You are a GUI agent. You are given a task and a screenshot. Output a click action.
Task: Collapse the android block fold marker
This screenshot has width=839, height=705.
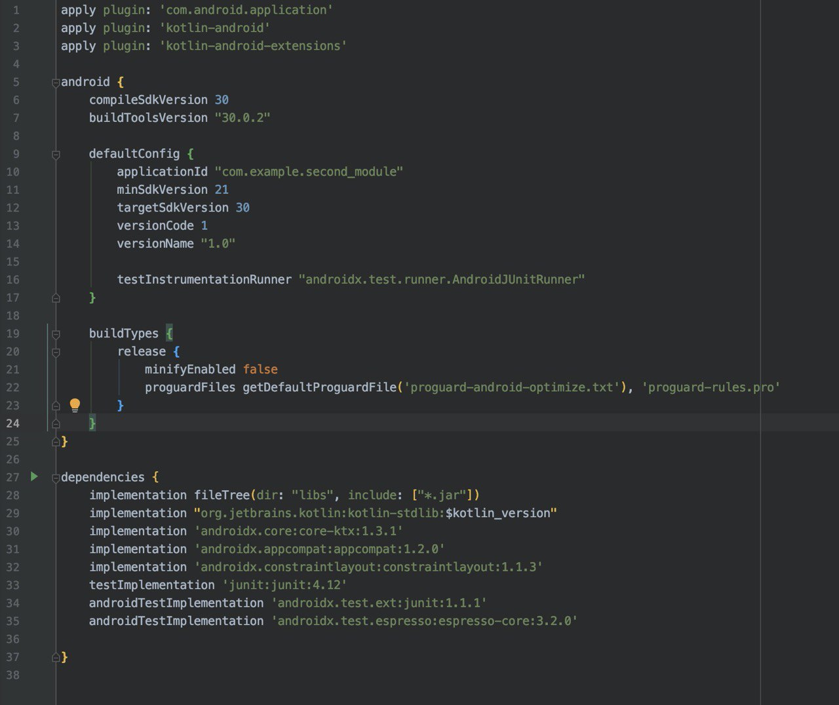pyautogui.click(x=56, y=83)
